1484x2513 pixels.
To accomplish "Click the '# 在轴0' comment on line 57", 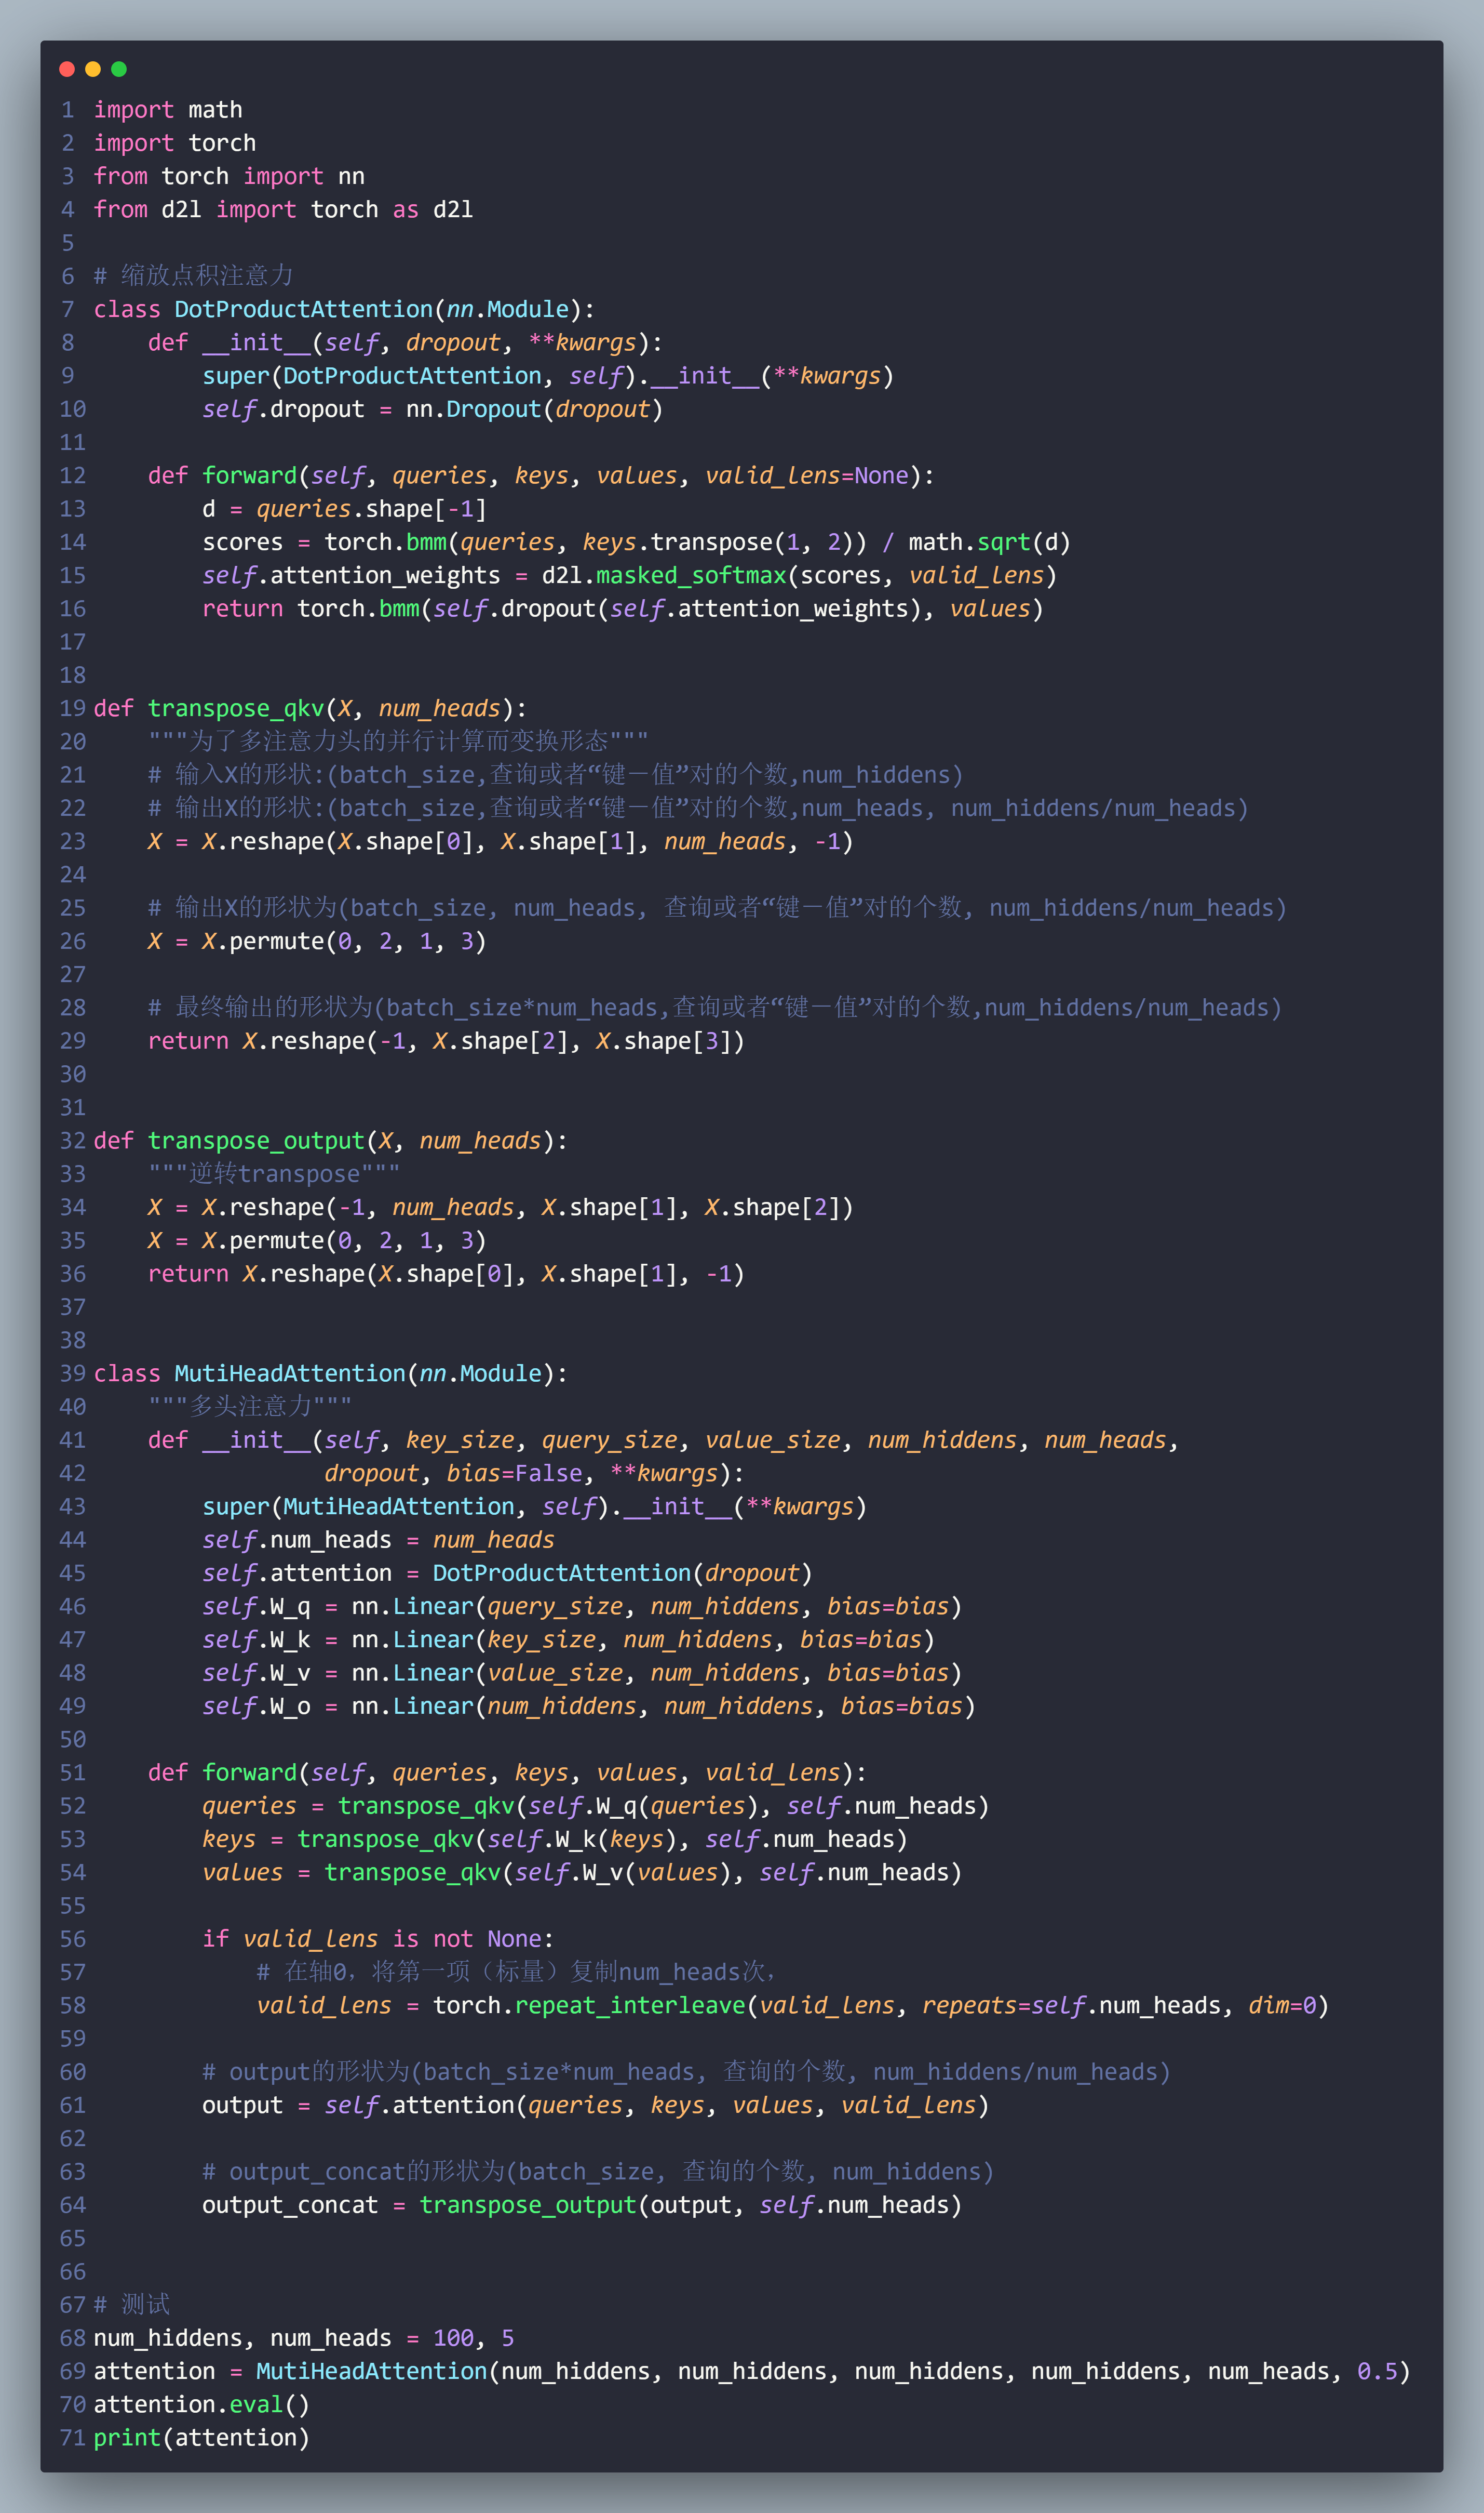I will (516, 1972).
